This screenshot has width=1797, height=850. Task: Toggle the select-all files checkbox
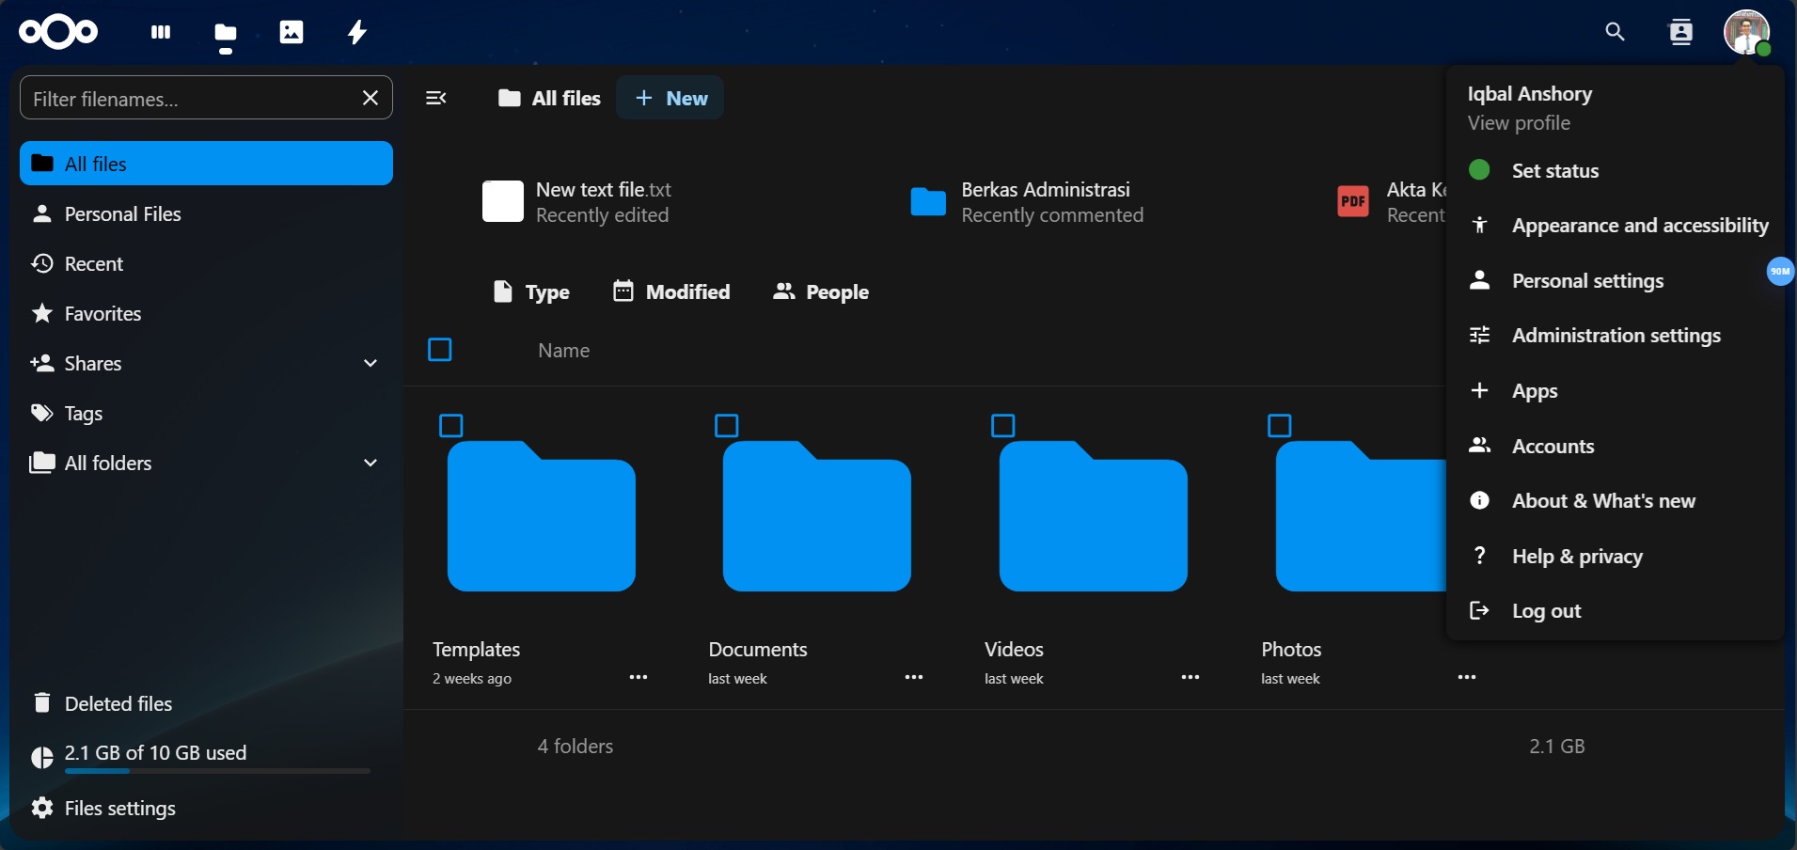tap(440, 349)
